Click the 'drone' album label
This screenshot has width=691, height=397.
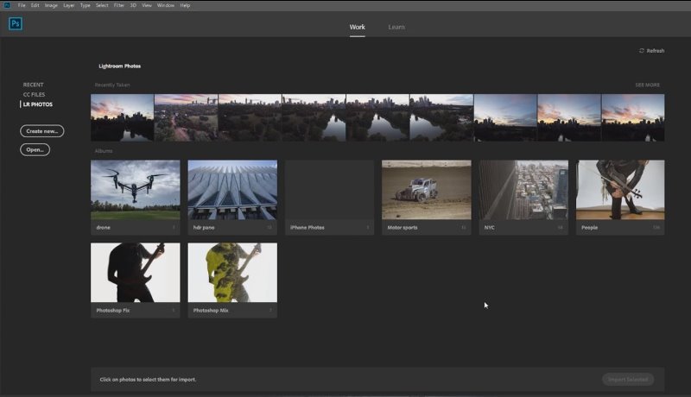coord(103,228)
